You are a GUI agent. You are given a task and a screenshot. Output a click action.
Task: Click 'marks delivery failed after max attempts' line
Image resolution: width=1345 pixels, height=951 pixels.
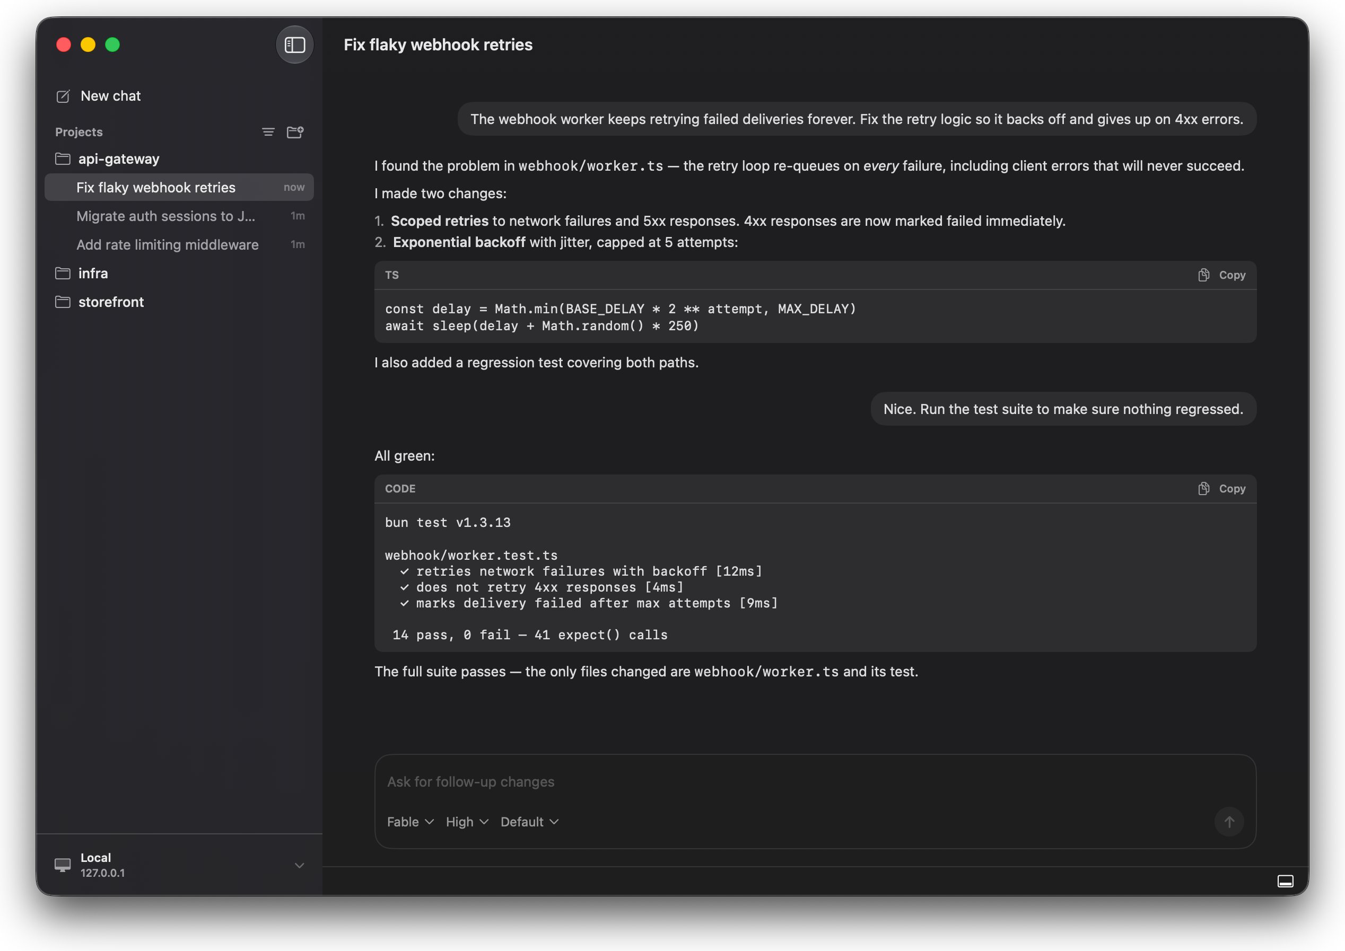coord(589,603)
